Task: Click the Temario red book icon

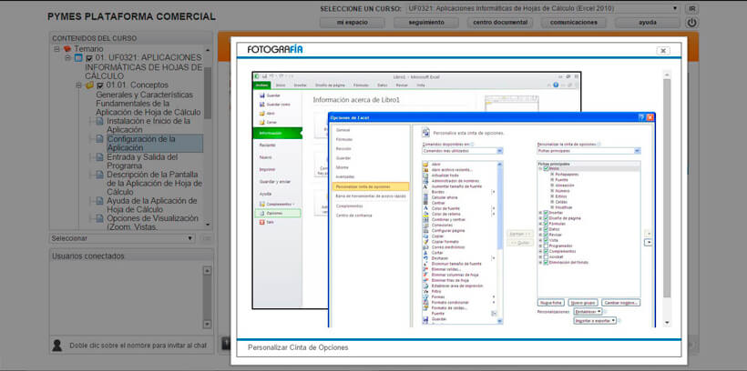Action: point(67,48)
